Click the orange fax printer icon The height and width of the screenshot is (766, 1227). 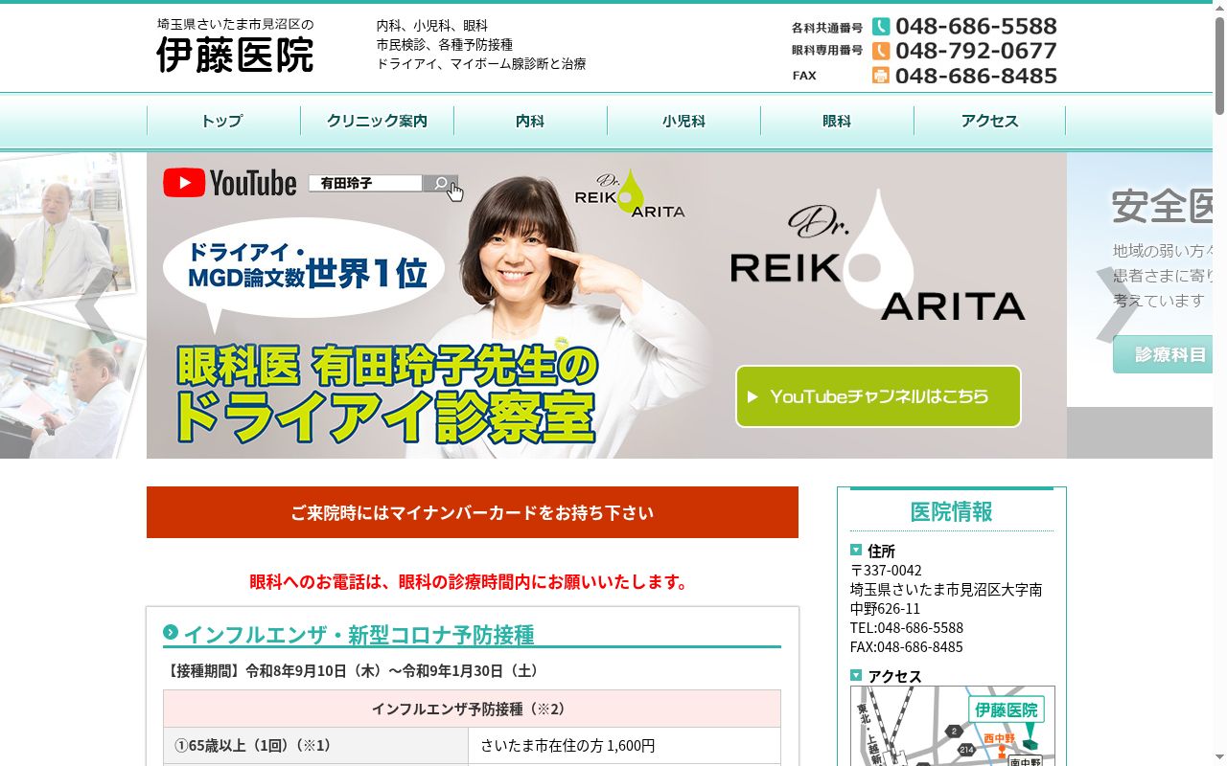[881, 76]
